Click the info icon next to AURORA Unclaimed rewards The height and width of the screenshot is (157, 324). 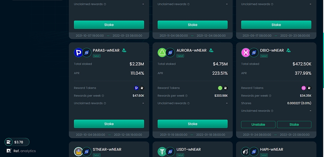point(188,103)
